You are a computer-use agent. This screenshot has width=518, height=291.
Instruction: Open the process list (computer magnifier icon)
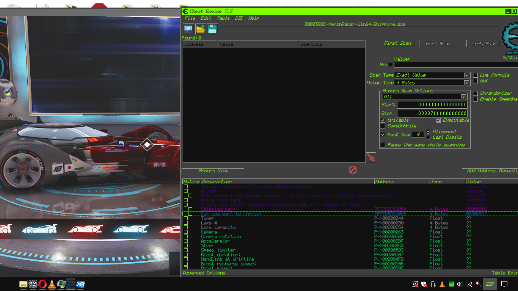click(188, 29)
